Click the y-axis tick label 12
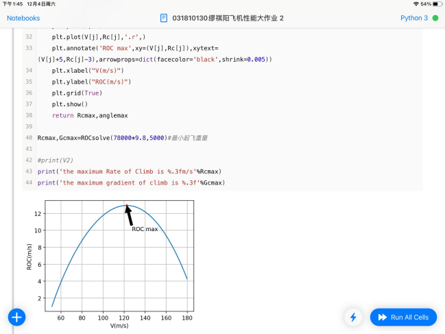Screen dimensions: 445x334 (38, 214)
